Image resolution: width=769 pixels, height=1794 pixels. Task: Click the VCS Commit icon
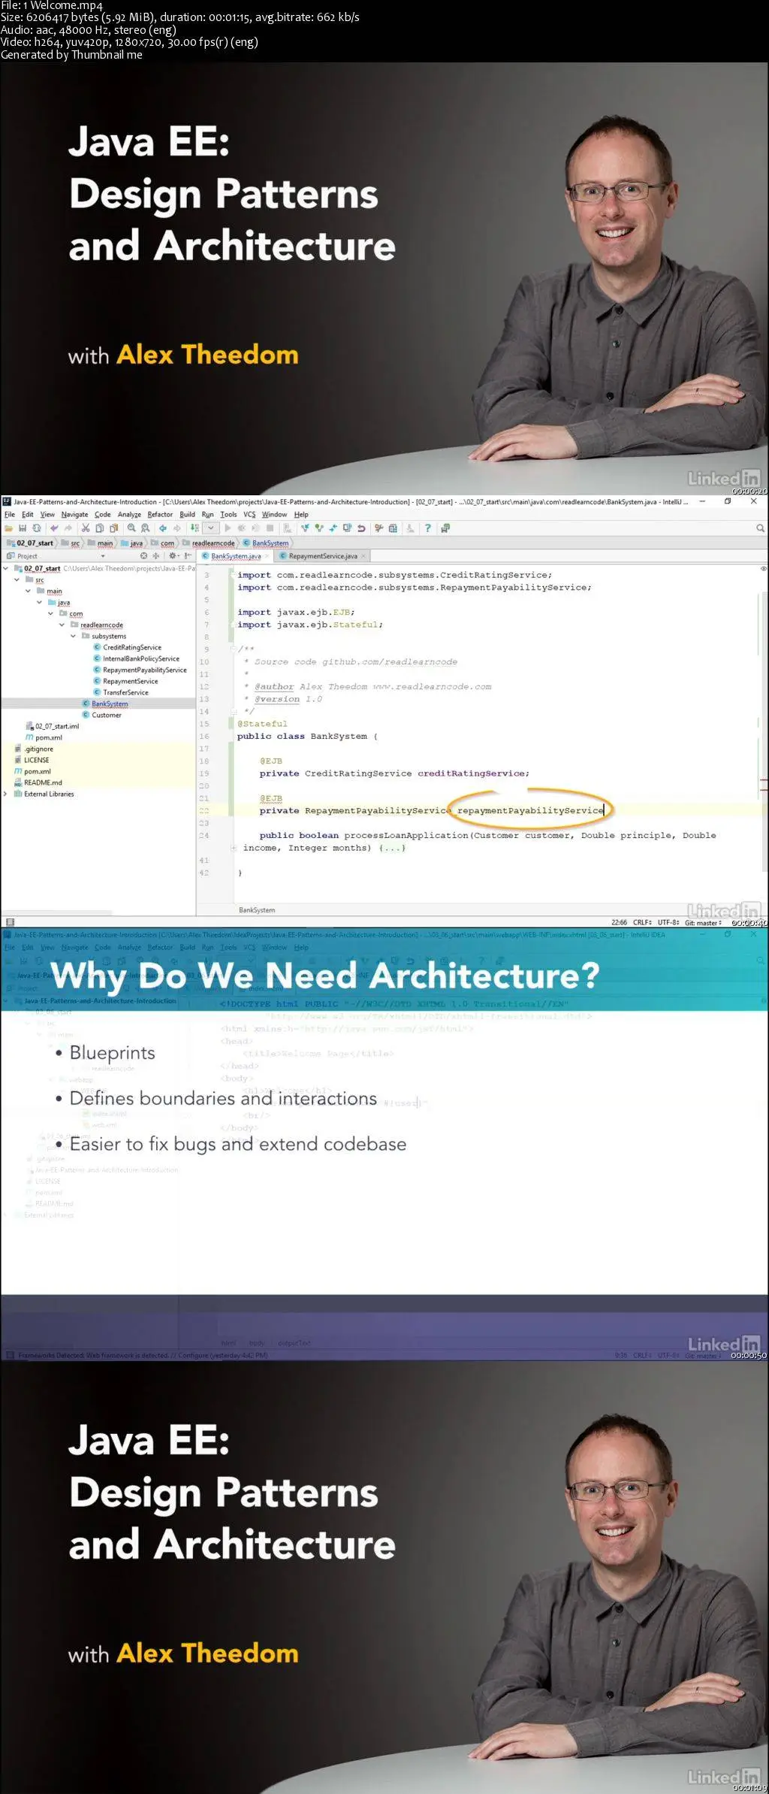(319, 528)
